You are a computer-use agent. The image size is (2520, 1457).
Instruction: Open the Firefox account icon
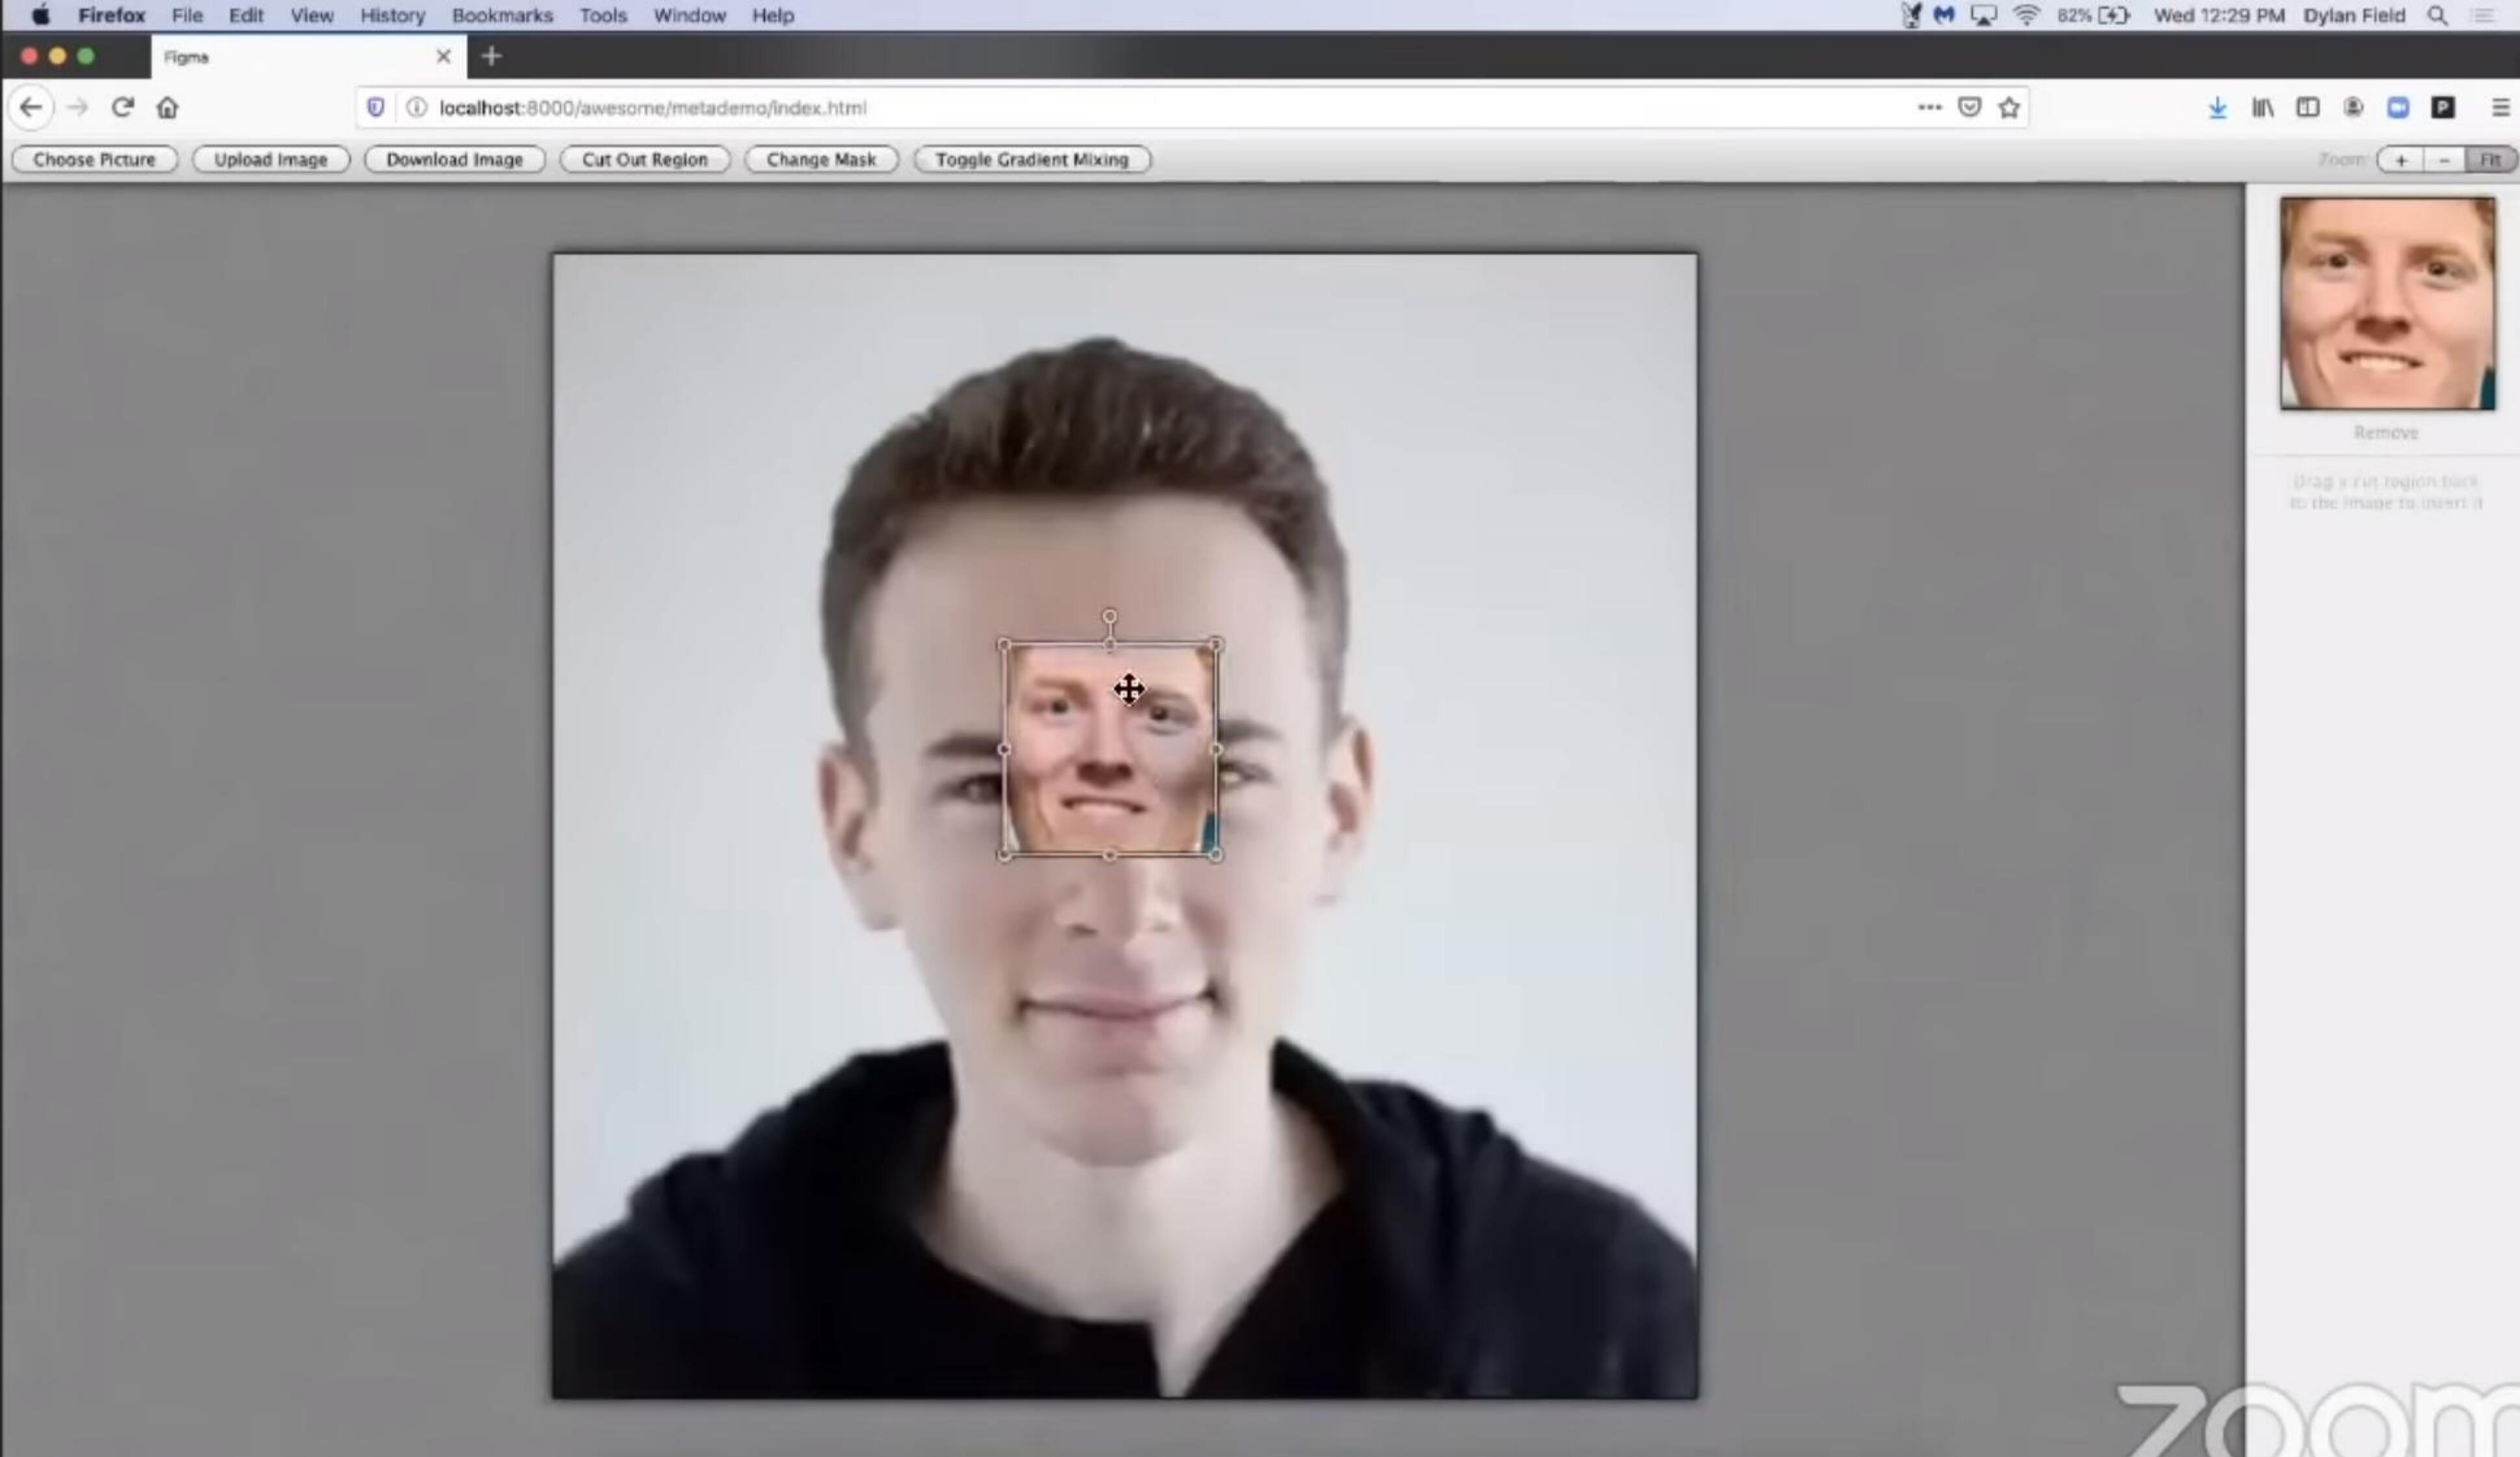click(x=2353, y=107)
